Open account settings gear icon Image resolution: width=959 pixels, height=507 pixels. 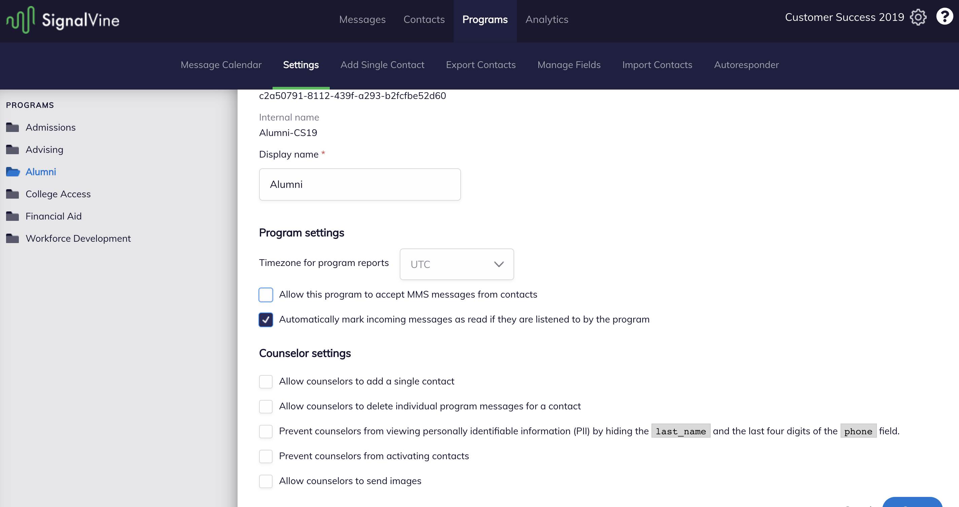918,17
